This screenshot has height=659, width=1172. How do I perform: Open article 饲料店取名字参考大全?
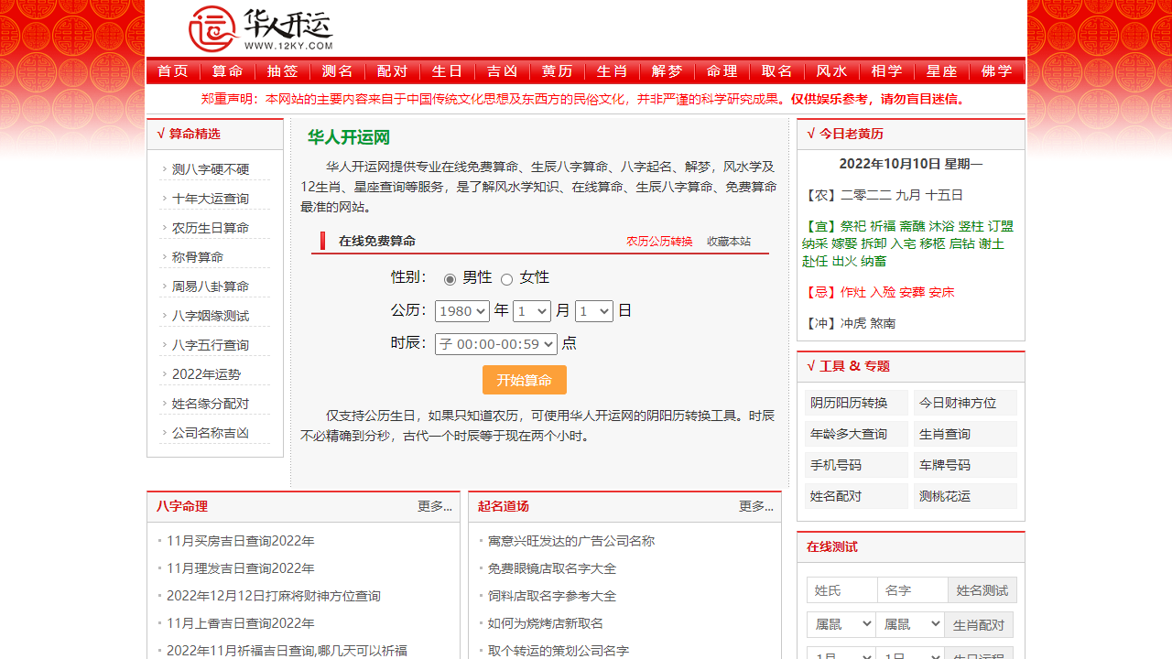click(x=552, y=596)
